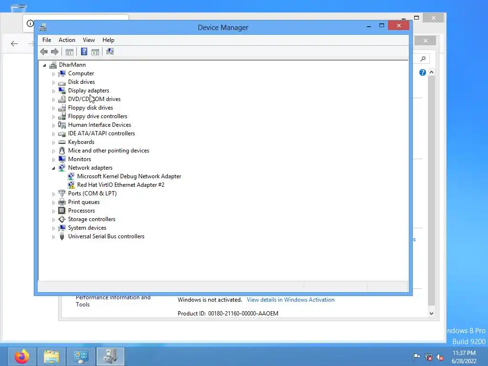Click the Show/Hide Action Pane toolbar icon

pyautogui.click(x=95, y=52)
